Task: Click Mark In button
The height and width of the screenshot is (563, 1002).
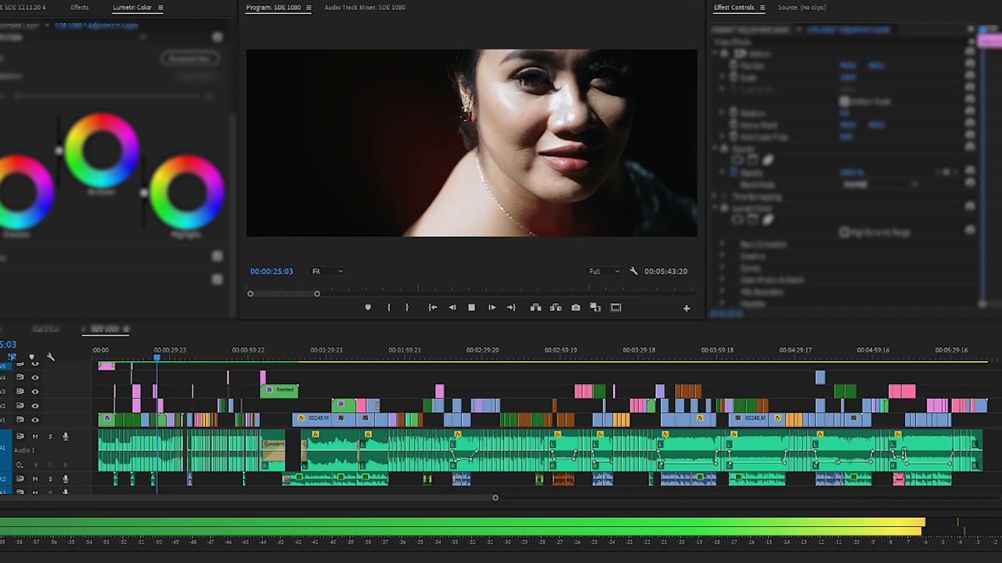Action: point(388,307)
